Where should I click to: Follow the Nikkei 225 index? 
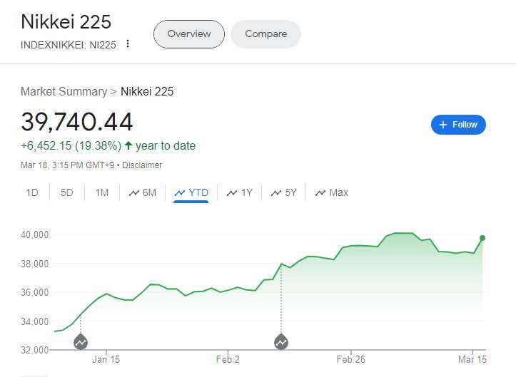pyautogui.click(x=458, y=125)
